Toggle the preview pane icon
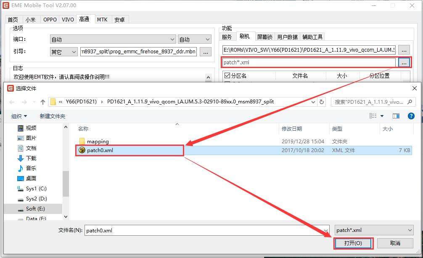The height and width of the screenshot is (258, 423). tap(396, 116)
